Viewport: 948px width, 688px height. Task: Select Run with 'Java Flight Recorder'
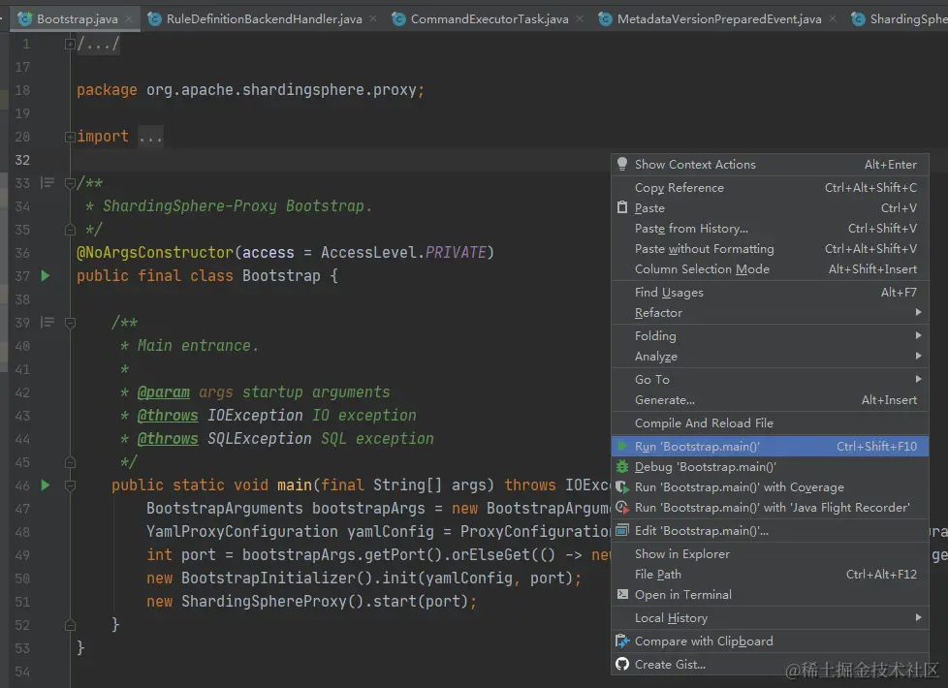click(770, 507)
